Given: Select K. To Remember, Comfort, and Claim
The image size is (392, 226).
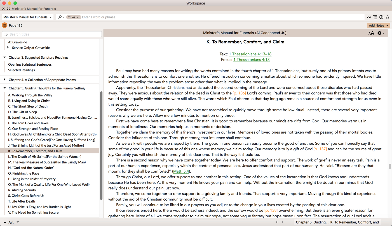Looking at the screenshot, I should 35,151.
